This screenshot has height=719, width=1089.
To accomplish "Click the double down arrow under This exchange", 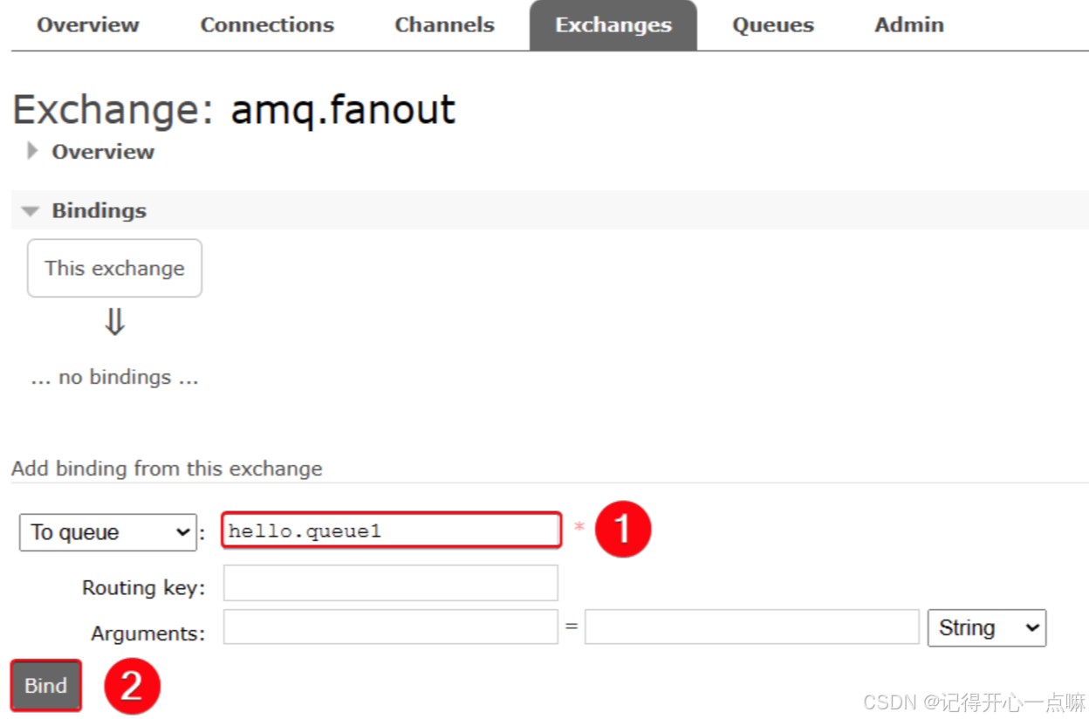I will pyautogui.click(x=114, y=323).
